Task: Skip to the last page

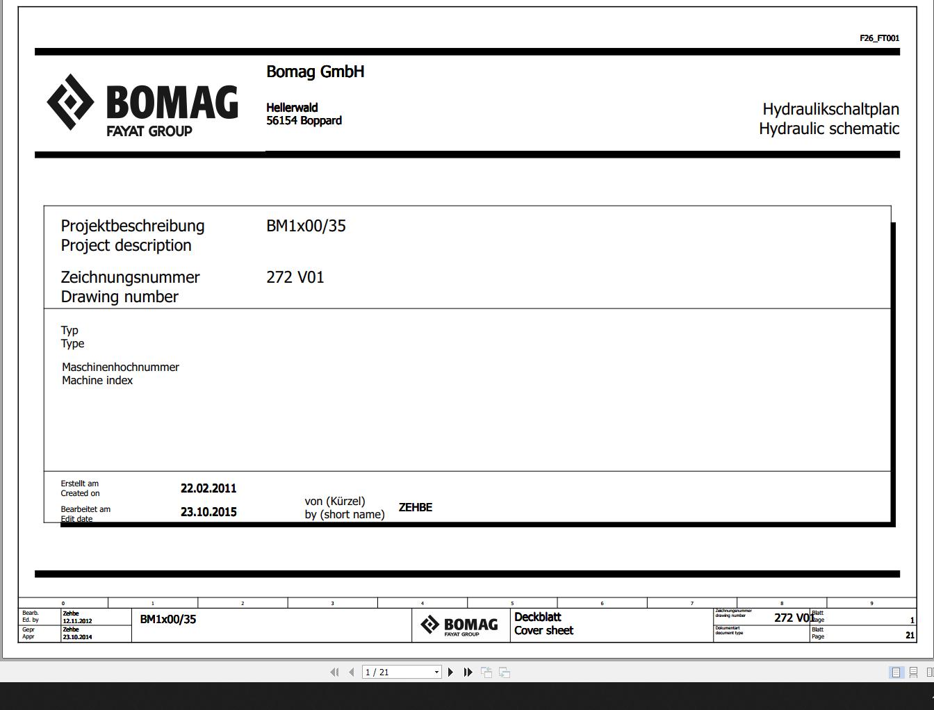Action: [x=468, y=672]
